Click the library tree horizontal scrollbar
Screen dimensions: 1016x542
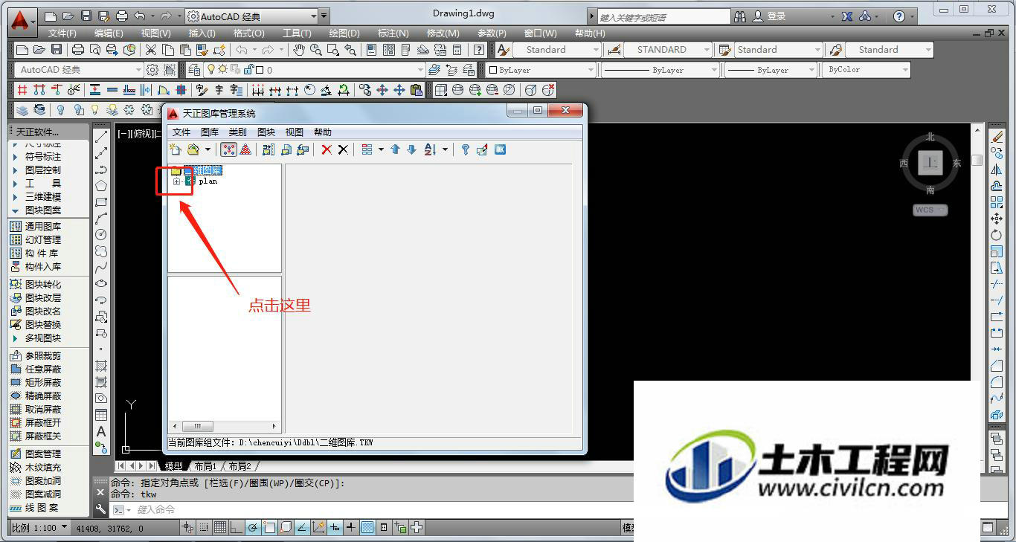click(225, 427)
